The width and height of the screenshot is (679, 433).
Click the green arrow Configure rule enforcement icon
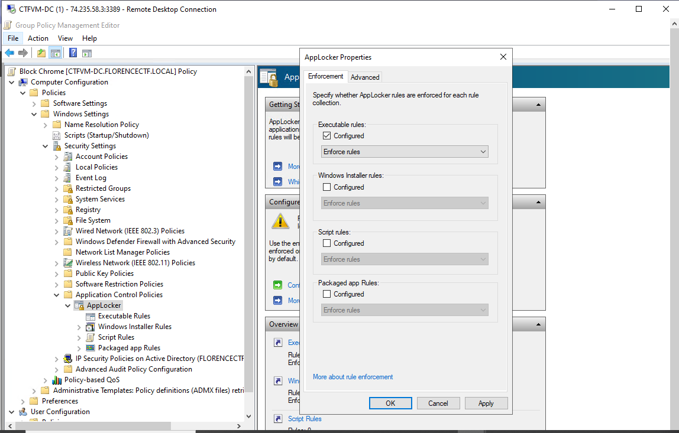point(278,285)
